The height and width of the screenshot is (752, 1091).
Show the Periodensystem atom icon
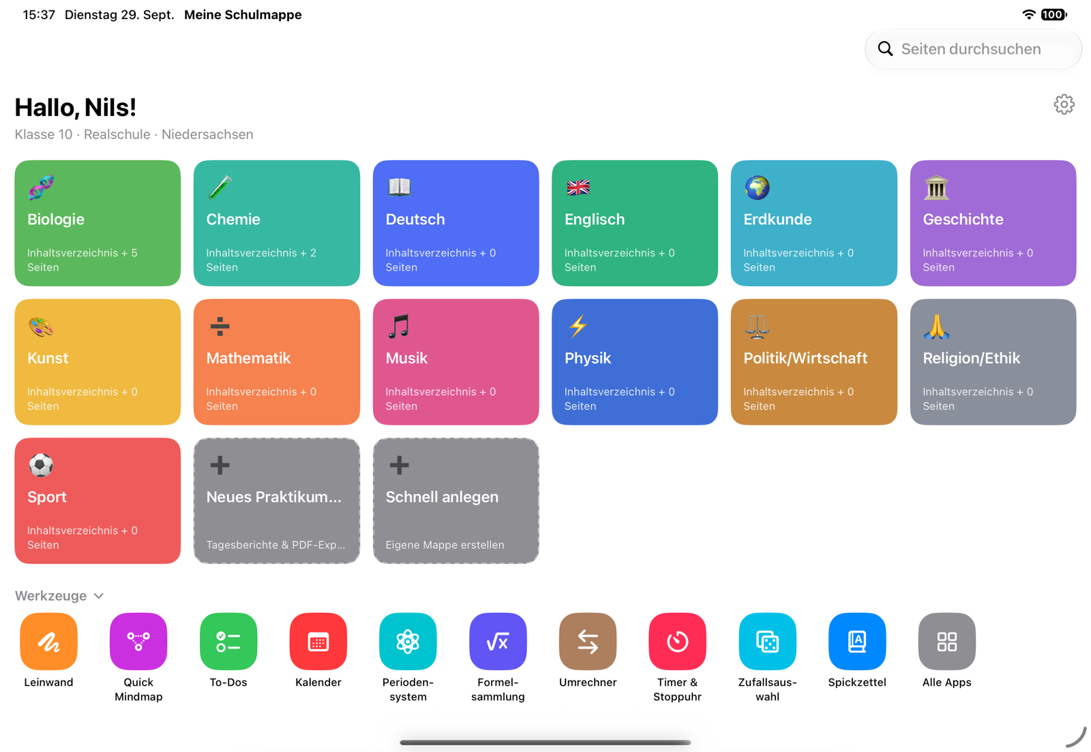[x=408, y=642]
